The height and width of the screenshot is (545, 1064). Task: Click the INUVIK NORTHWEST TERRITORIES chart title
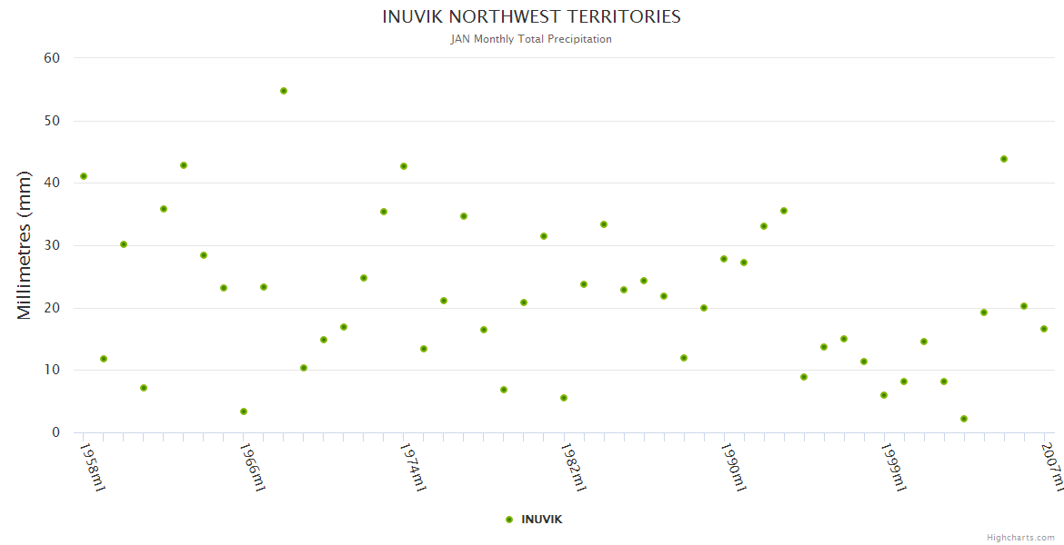tap(531, 17)
